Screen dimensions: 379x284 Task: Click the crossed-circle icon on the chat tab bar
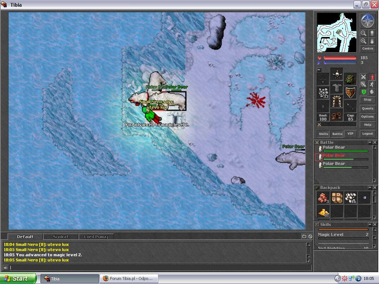pyautogui.click(x=310, y=236)
